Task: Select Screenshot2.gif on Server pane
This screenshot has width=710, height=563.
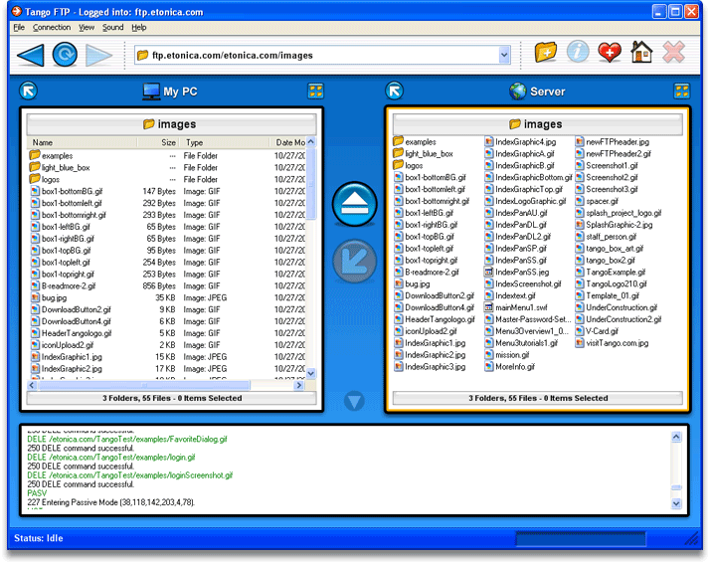Action: click(x=607, y=177)
